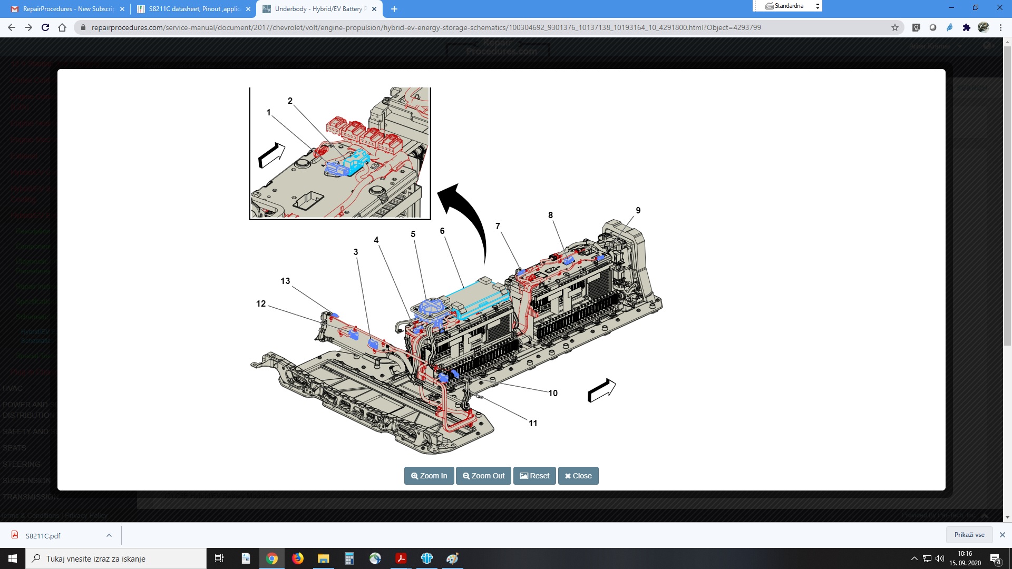The image size is (1012, 569).
Task: Click the Zoom In button
Action: 429,476
